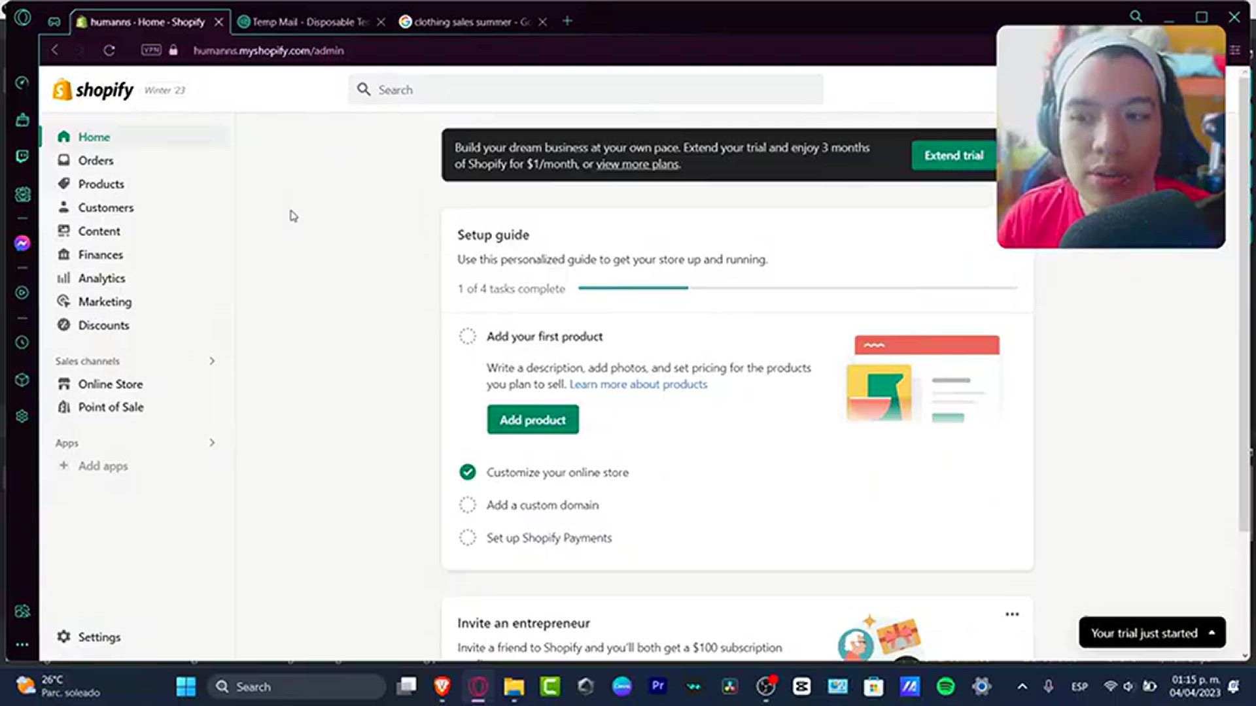The height and width of the screenshot is (706, 1256).
Task: Open Messenger in the Opera sidebar
Action: click(22, 243)
